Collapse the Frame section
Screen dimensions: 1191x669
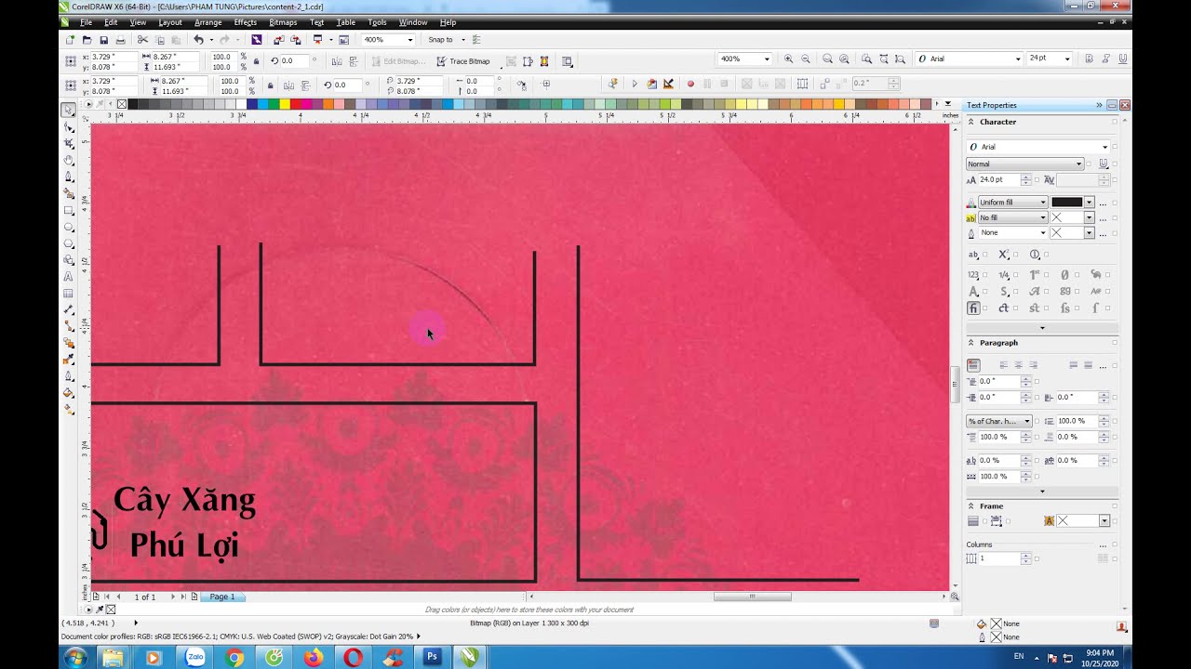(x=971, y=506)
